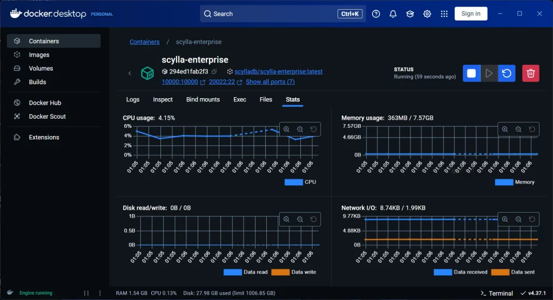553x300 pixels.
Task: Zoom in on Memory usage chart
Action: [x=505, y=129]
